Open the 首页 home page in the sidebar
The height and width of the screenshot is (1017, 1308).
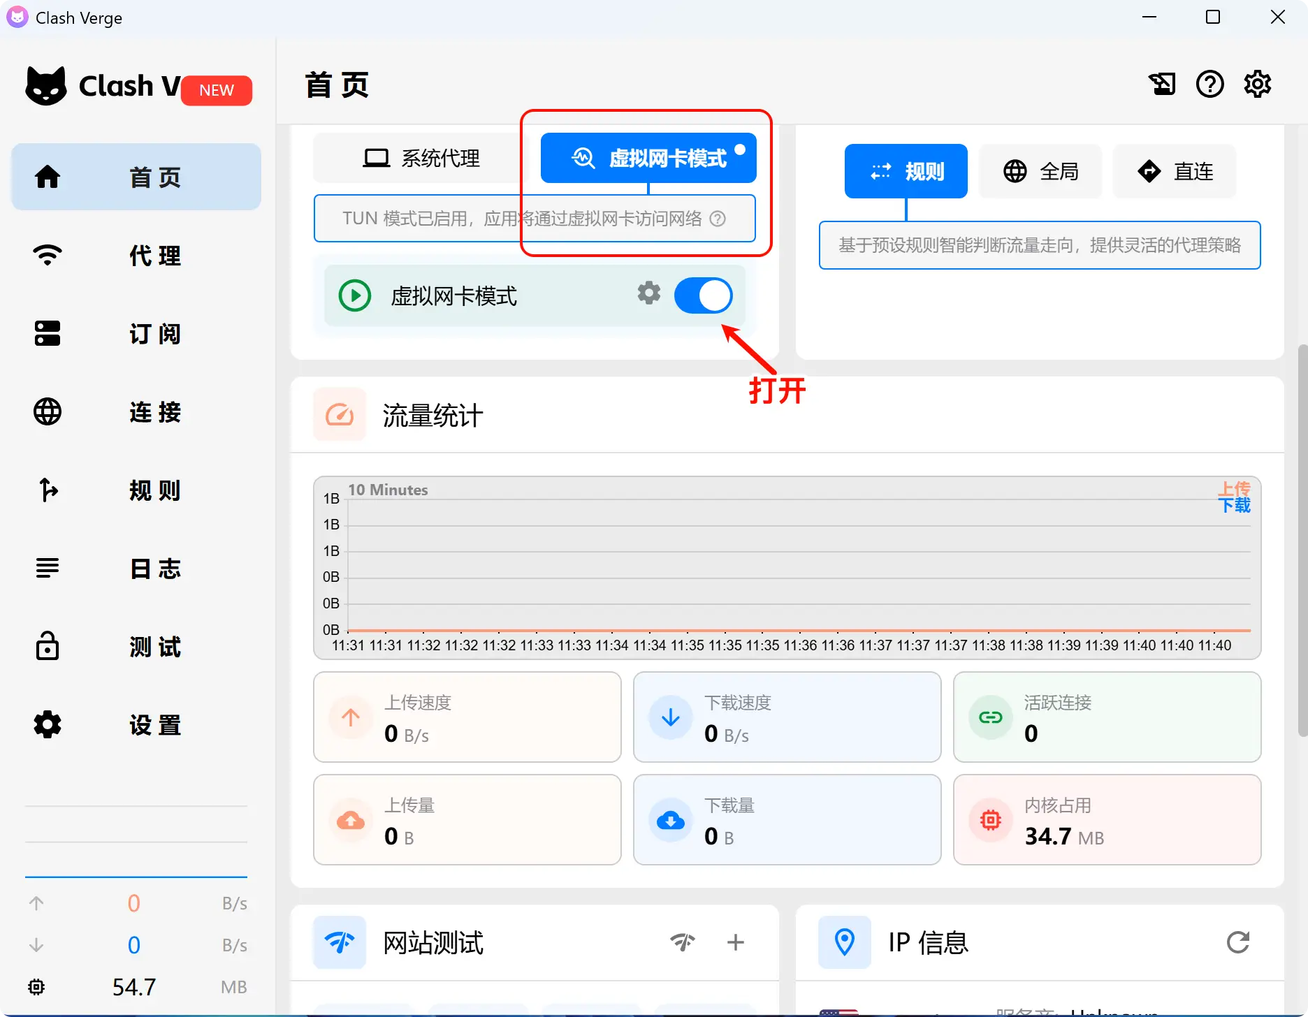(136, 177)
